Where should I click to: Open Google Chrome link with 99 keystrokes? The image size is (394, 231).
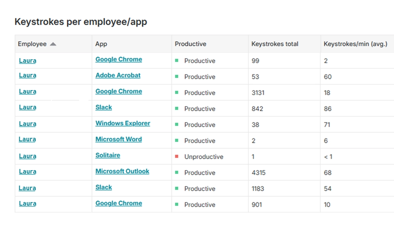119,59
